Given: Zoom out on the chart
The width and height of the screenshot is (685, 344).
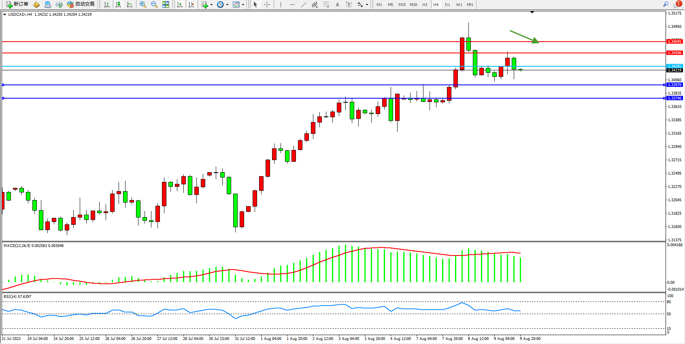Looking at the screenshot, I should pyautogui.click(x=154, y=4).
